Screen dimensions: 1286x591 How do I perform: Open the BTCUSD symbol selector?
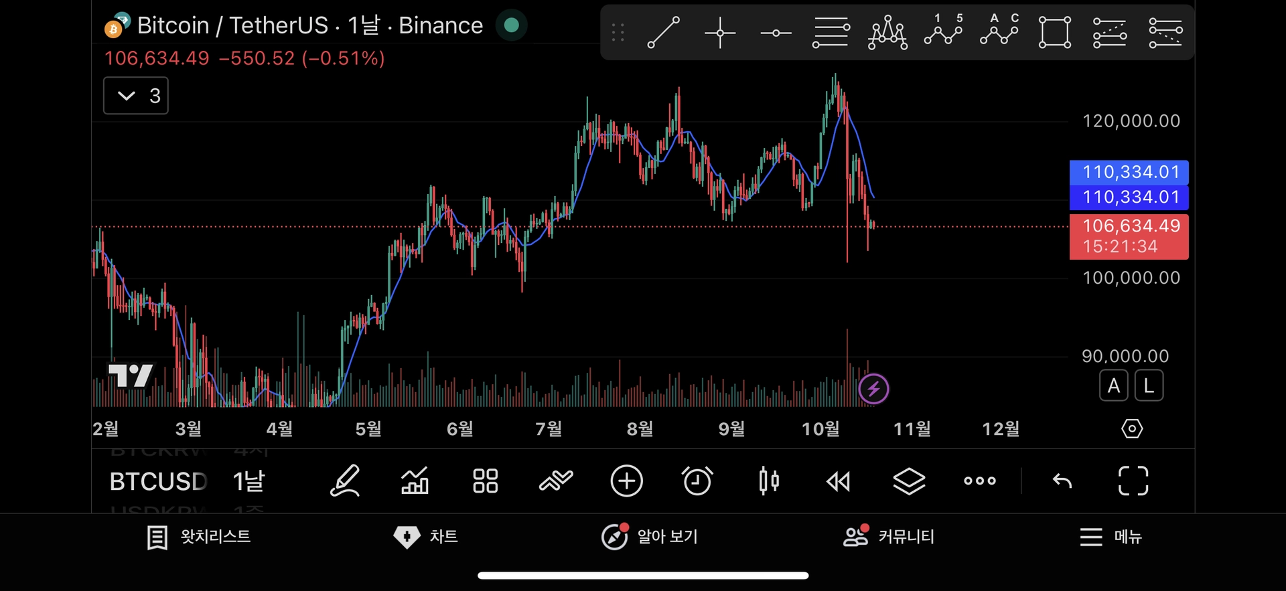click(x=158, y=481)
